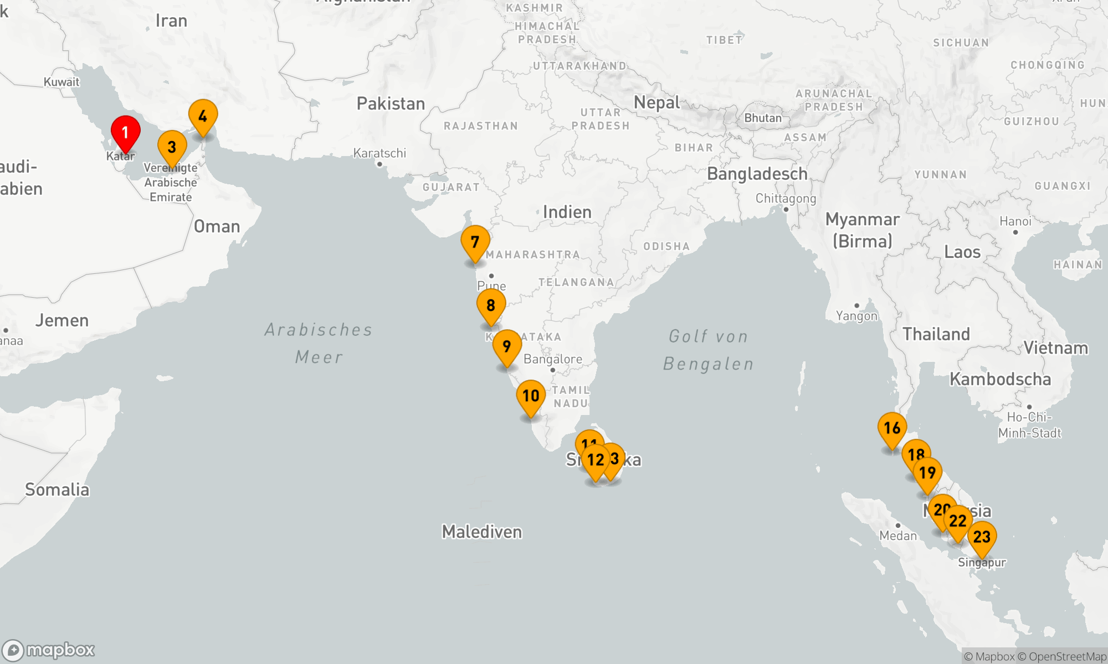1108x664 pixels.
Task: Click marker number 19
Action: pyautogui.click(x=927, y=473)
